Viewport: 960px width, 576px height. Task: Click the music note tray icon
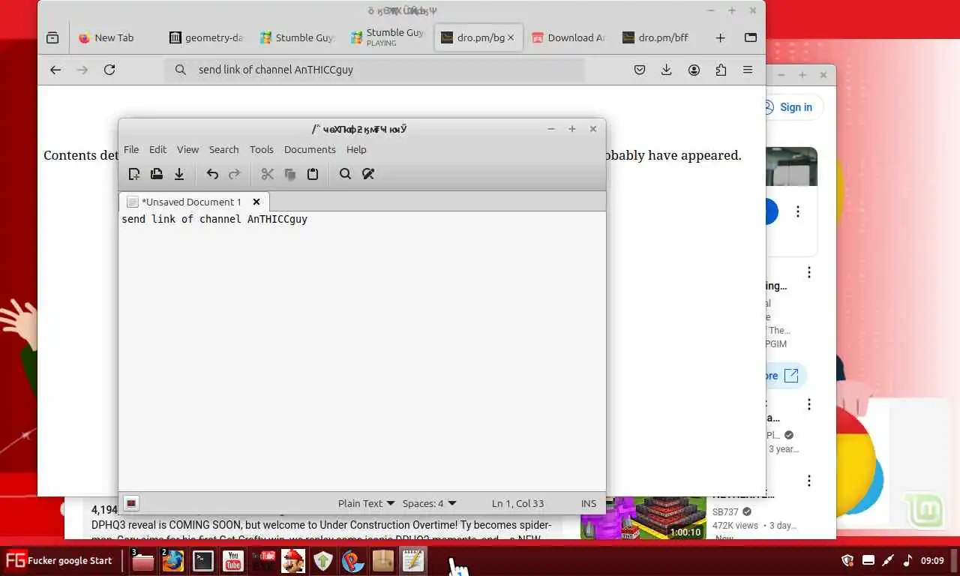coord(907,560)
